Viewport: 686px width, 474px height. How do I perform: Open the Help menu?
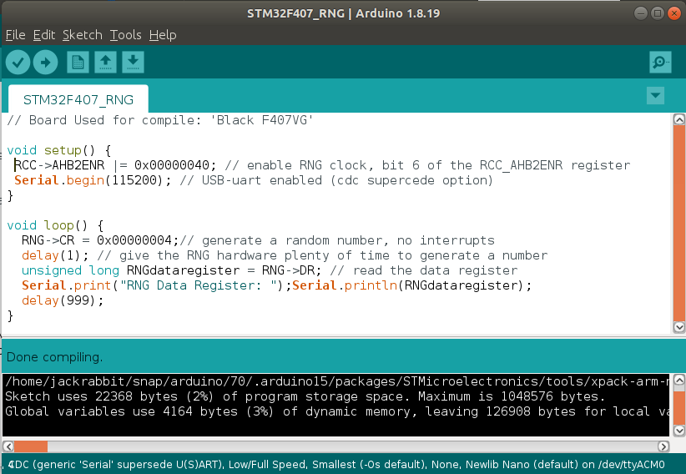tap(163, 35)
